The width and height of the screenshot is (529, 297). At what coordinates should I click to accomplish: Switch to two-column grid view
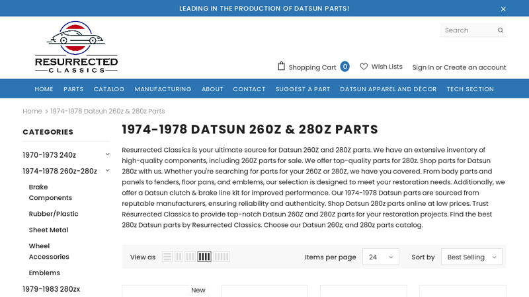(179, 257)
